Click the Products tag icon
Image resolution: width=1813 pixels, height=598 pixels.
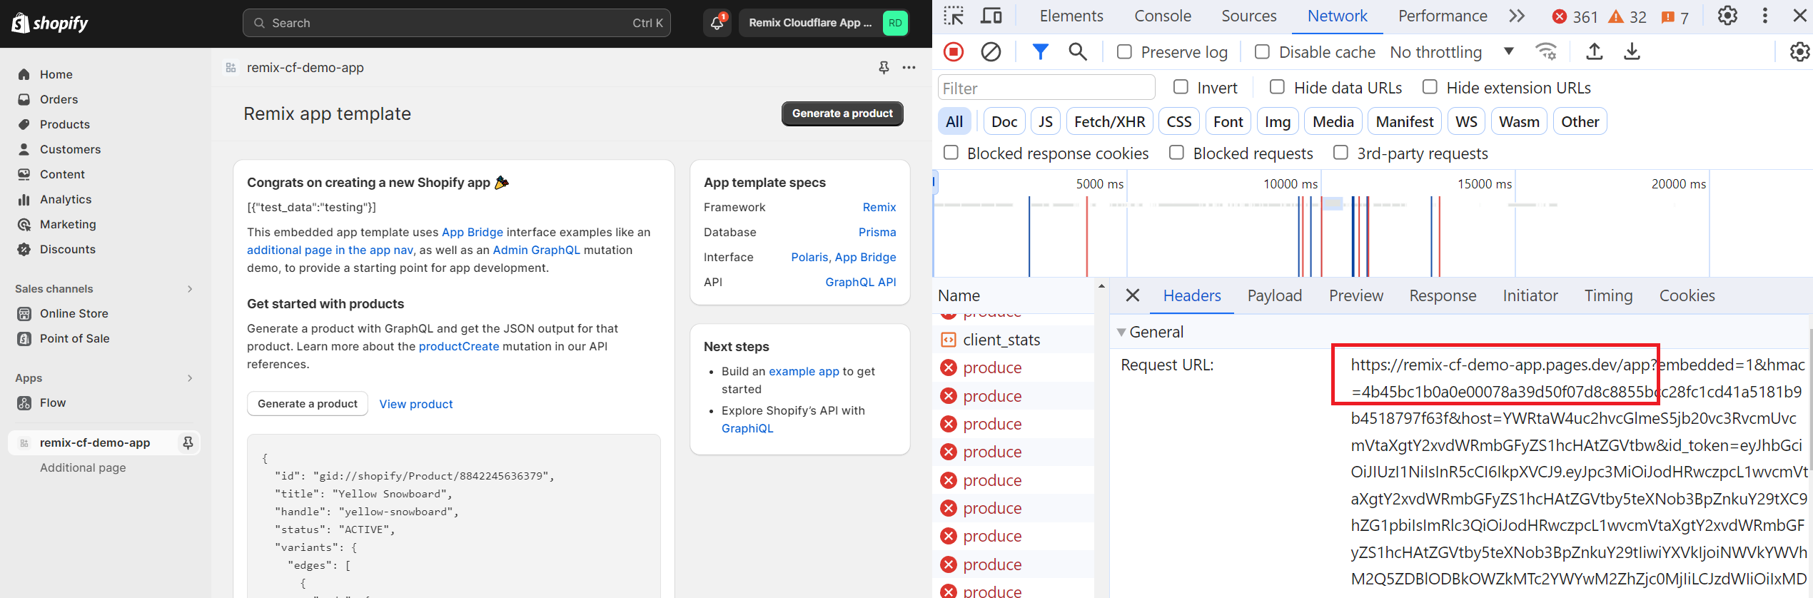point(24,124)
